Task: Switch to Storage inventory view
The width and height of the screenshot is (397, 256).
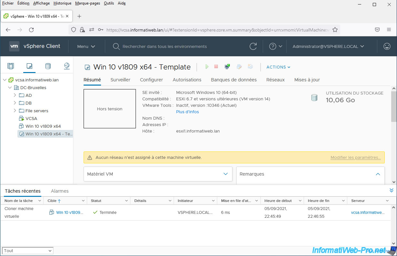Action: click(x=48, y=66)
